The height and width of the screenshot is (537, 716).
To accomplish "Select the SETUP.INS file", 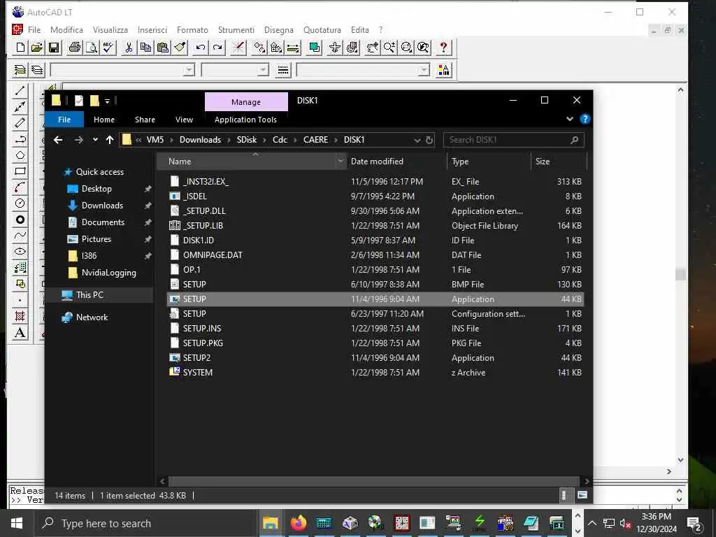I will pyautogui.click(x=202, y=329).
